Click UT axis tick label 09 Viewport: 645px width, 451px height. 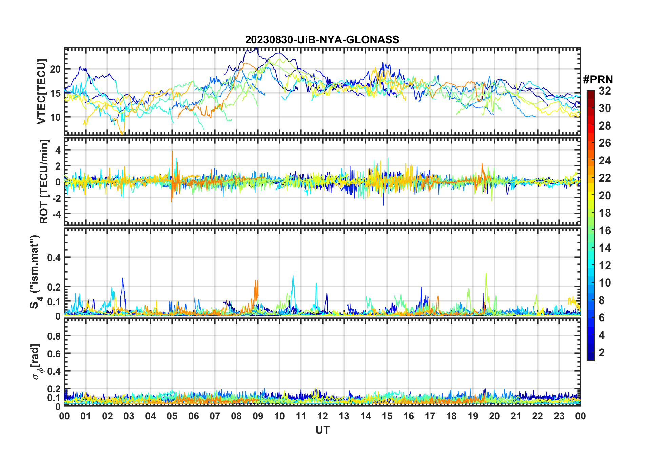pos(258,416)
